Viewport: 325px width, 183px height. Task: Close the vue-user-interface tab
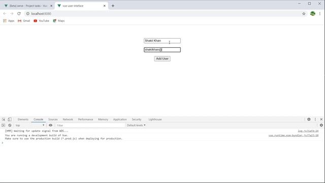(x=105, y=6)
